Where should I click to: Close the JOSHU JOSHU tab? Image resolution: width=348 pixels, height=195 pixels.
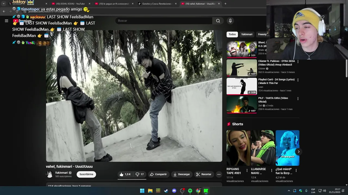tap(89, 4)
